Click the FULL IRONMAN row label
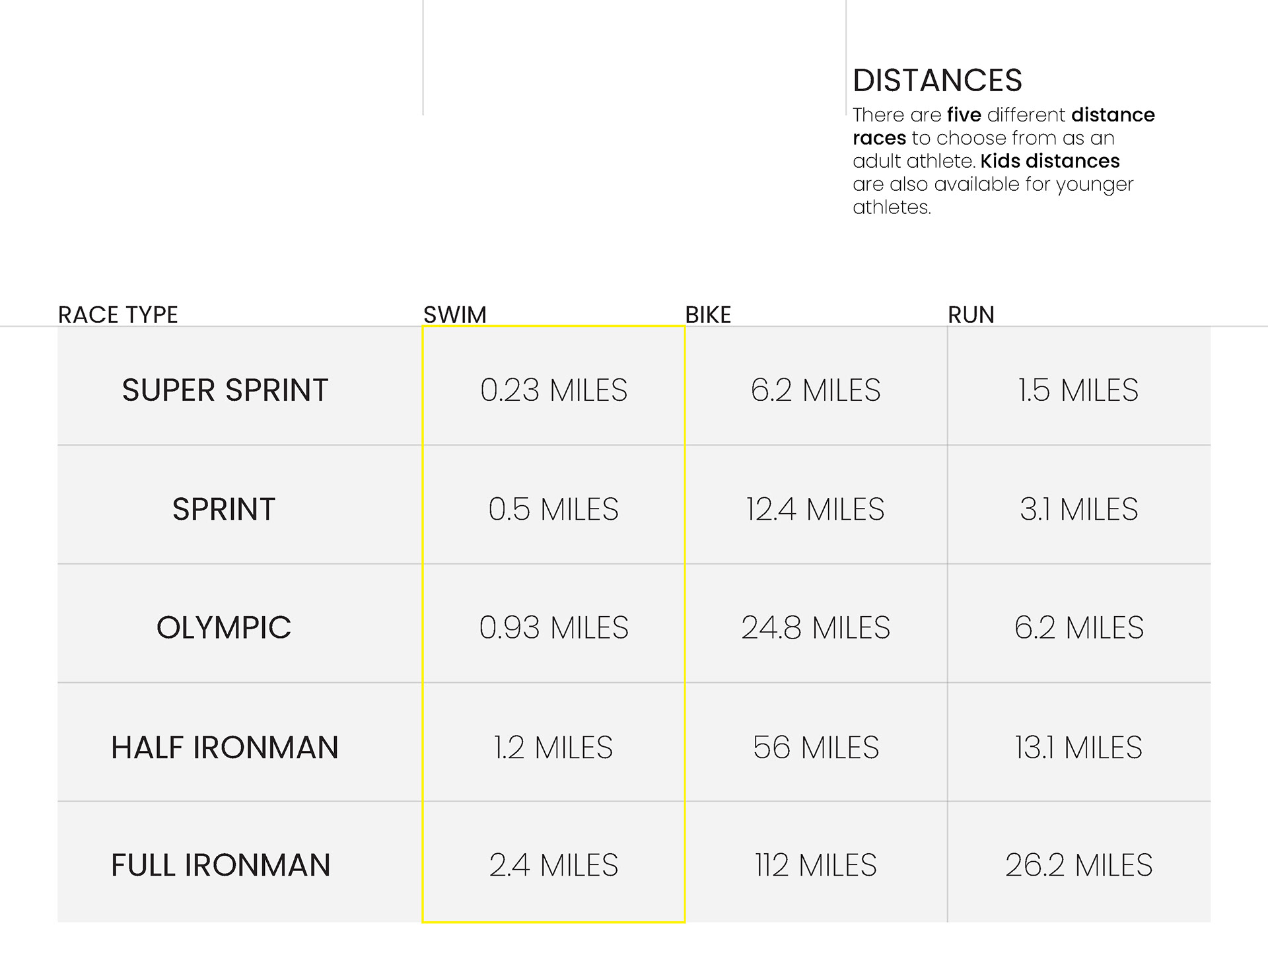Screen dimensions: 1268x980 (x=221, y=865)
